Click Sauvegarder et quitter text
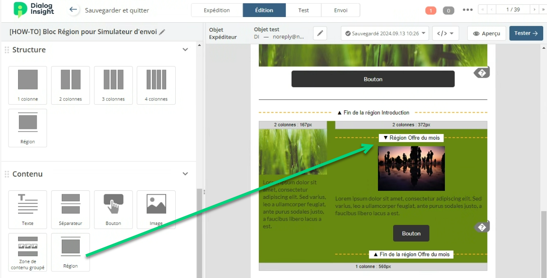 (x=117, y=10)
